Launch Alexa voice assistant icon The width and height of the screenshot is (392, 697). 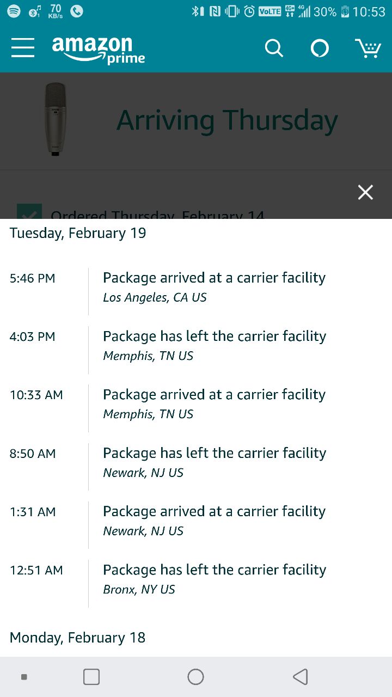coord(320,48)
